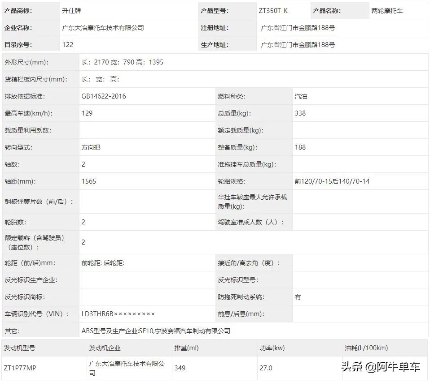430x382 pixels.
Task: Click the curb weight 188 value
Action: (x=300, y=147)
